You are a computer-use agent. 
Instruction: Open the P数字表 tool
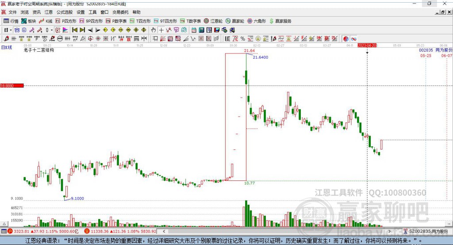(x=116, y=21)
